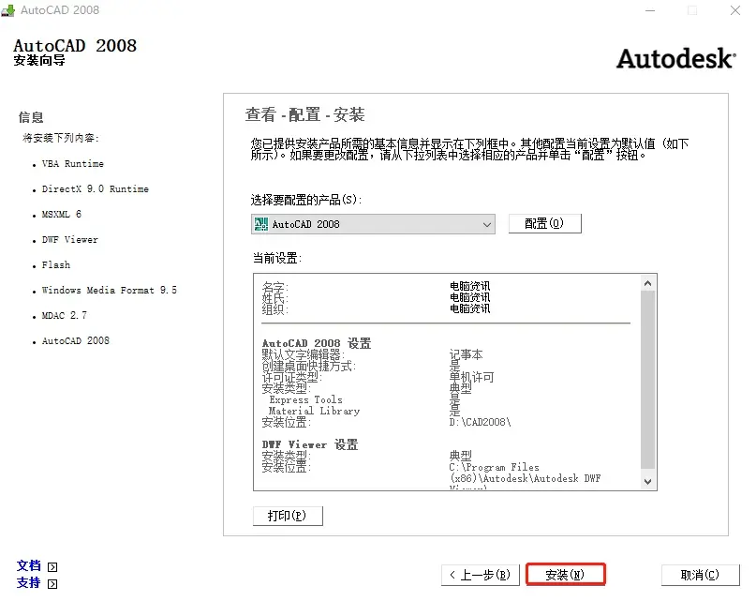Viewport: 756px width, 601px height.
Task: Select VBA Runtime in info list
Action: pos(73,164)
